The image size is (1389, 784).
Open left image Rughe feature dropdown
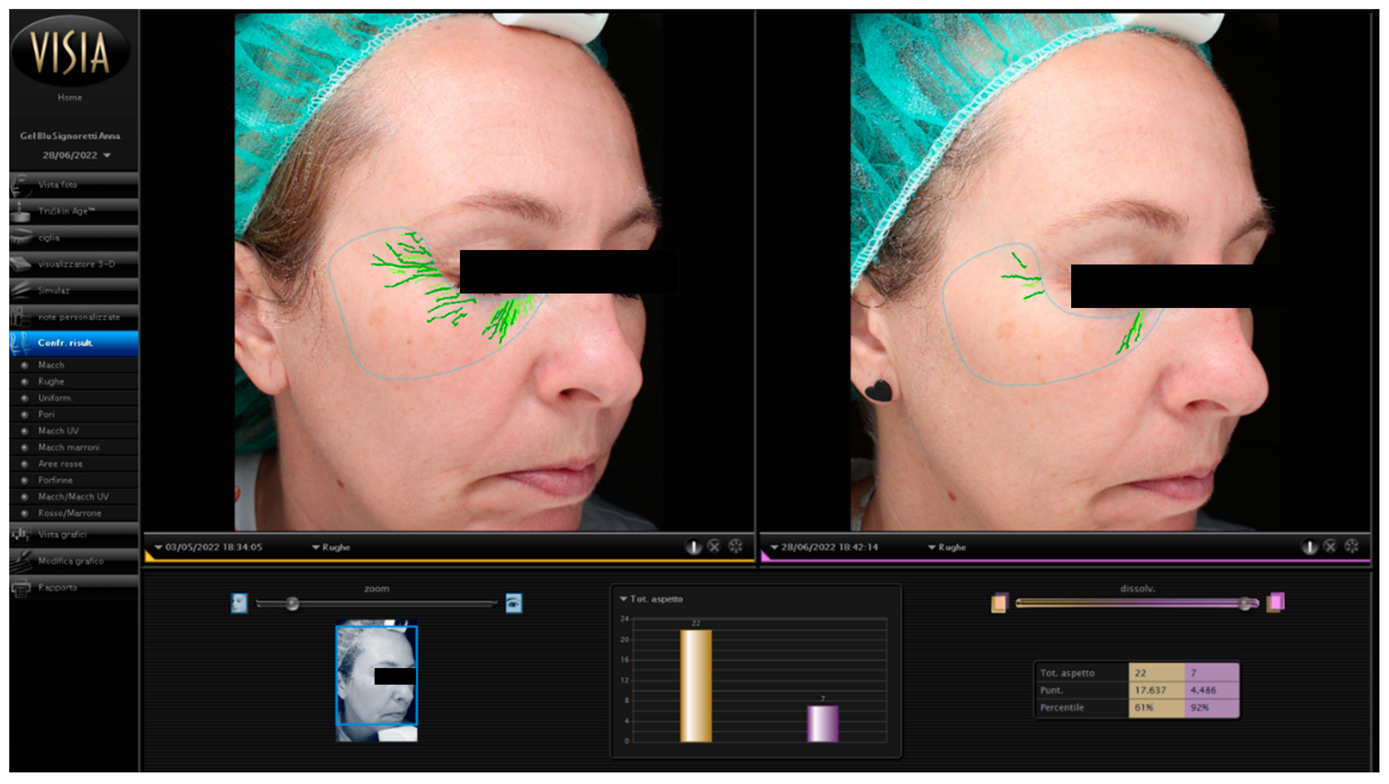pos(331,547)
